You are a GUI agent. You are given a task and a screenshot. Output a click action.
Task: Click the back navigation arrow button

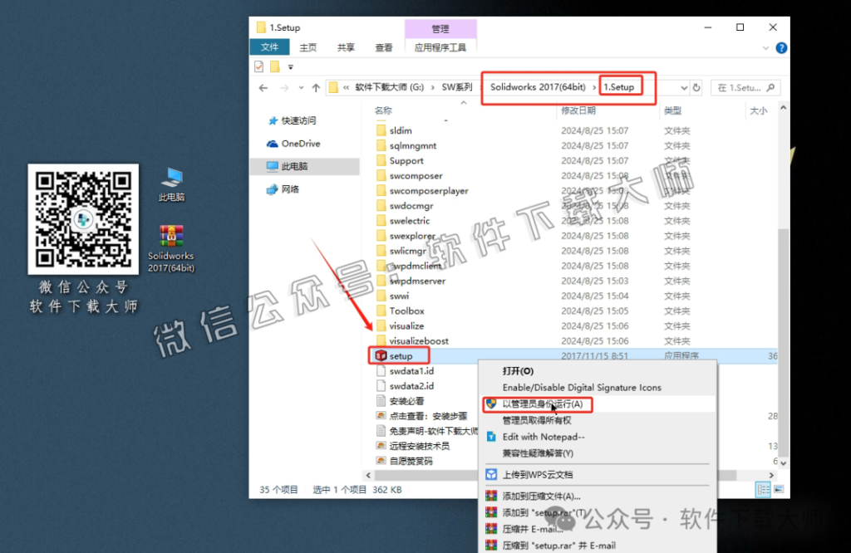pyautogui.click(x=263, y=87)
